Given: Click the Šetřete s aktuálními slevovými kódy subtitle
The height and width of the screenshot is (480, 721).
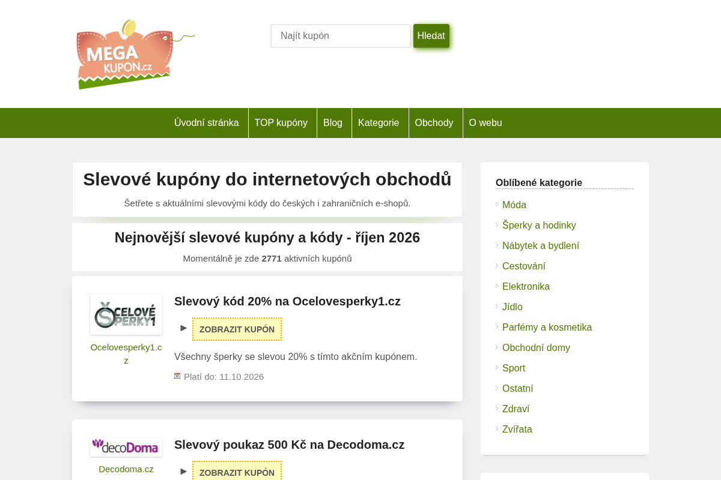Looking at the screenshot, I should [x=267, y=203].
